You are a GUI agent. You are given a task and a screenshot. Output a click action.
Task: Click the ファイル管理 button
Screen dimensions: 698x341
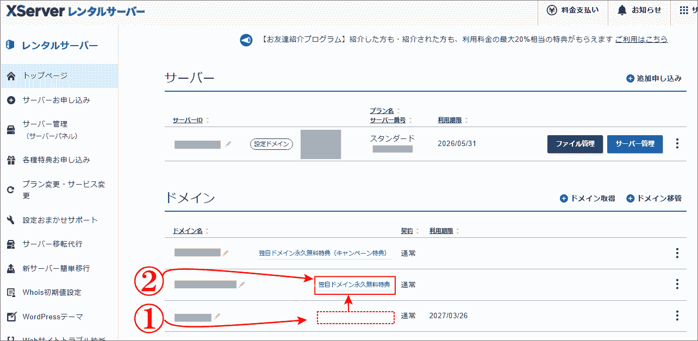(x=575, y=144)
